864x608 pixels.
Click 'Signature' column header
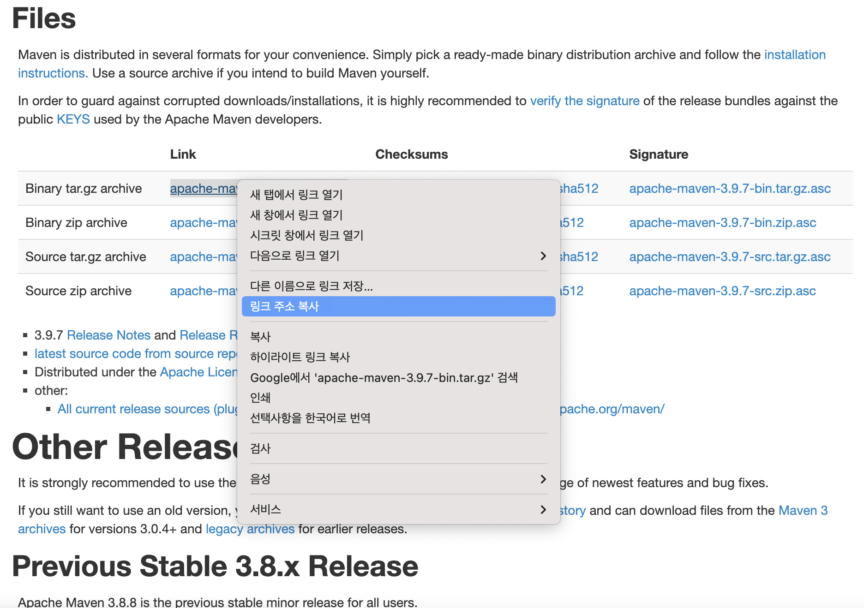(x=659, y=154)
